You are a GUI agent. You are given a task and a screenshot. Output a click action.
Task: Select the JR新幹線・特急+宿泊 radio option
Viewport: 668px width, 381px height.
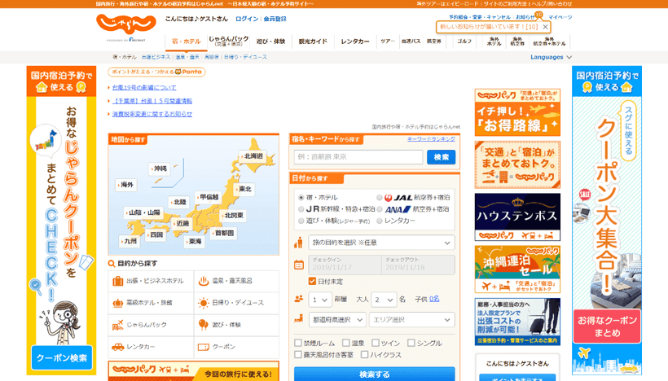pos(301,209)
